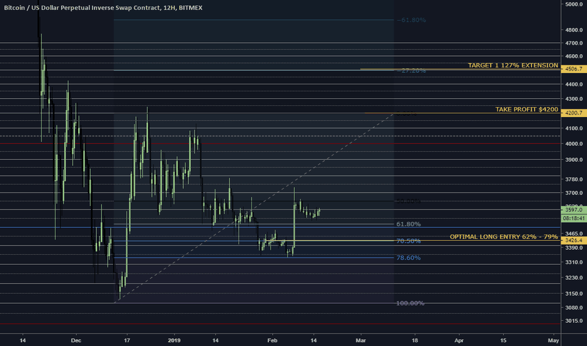Screen dimensions: 587x346
Task: Select the blue 78.60% Fibonacci label
Action: (x=408, y=258)
